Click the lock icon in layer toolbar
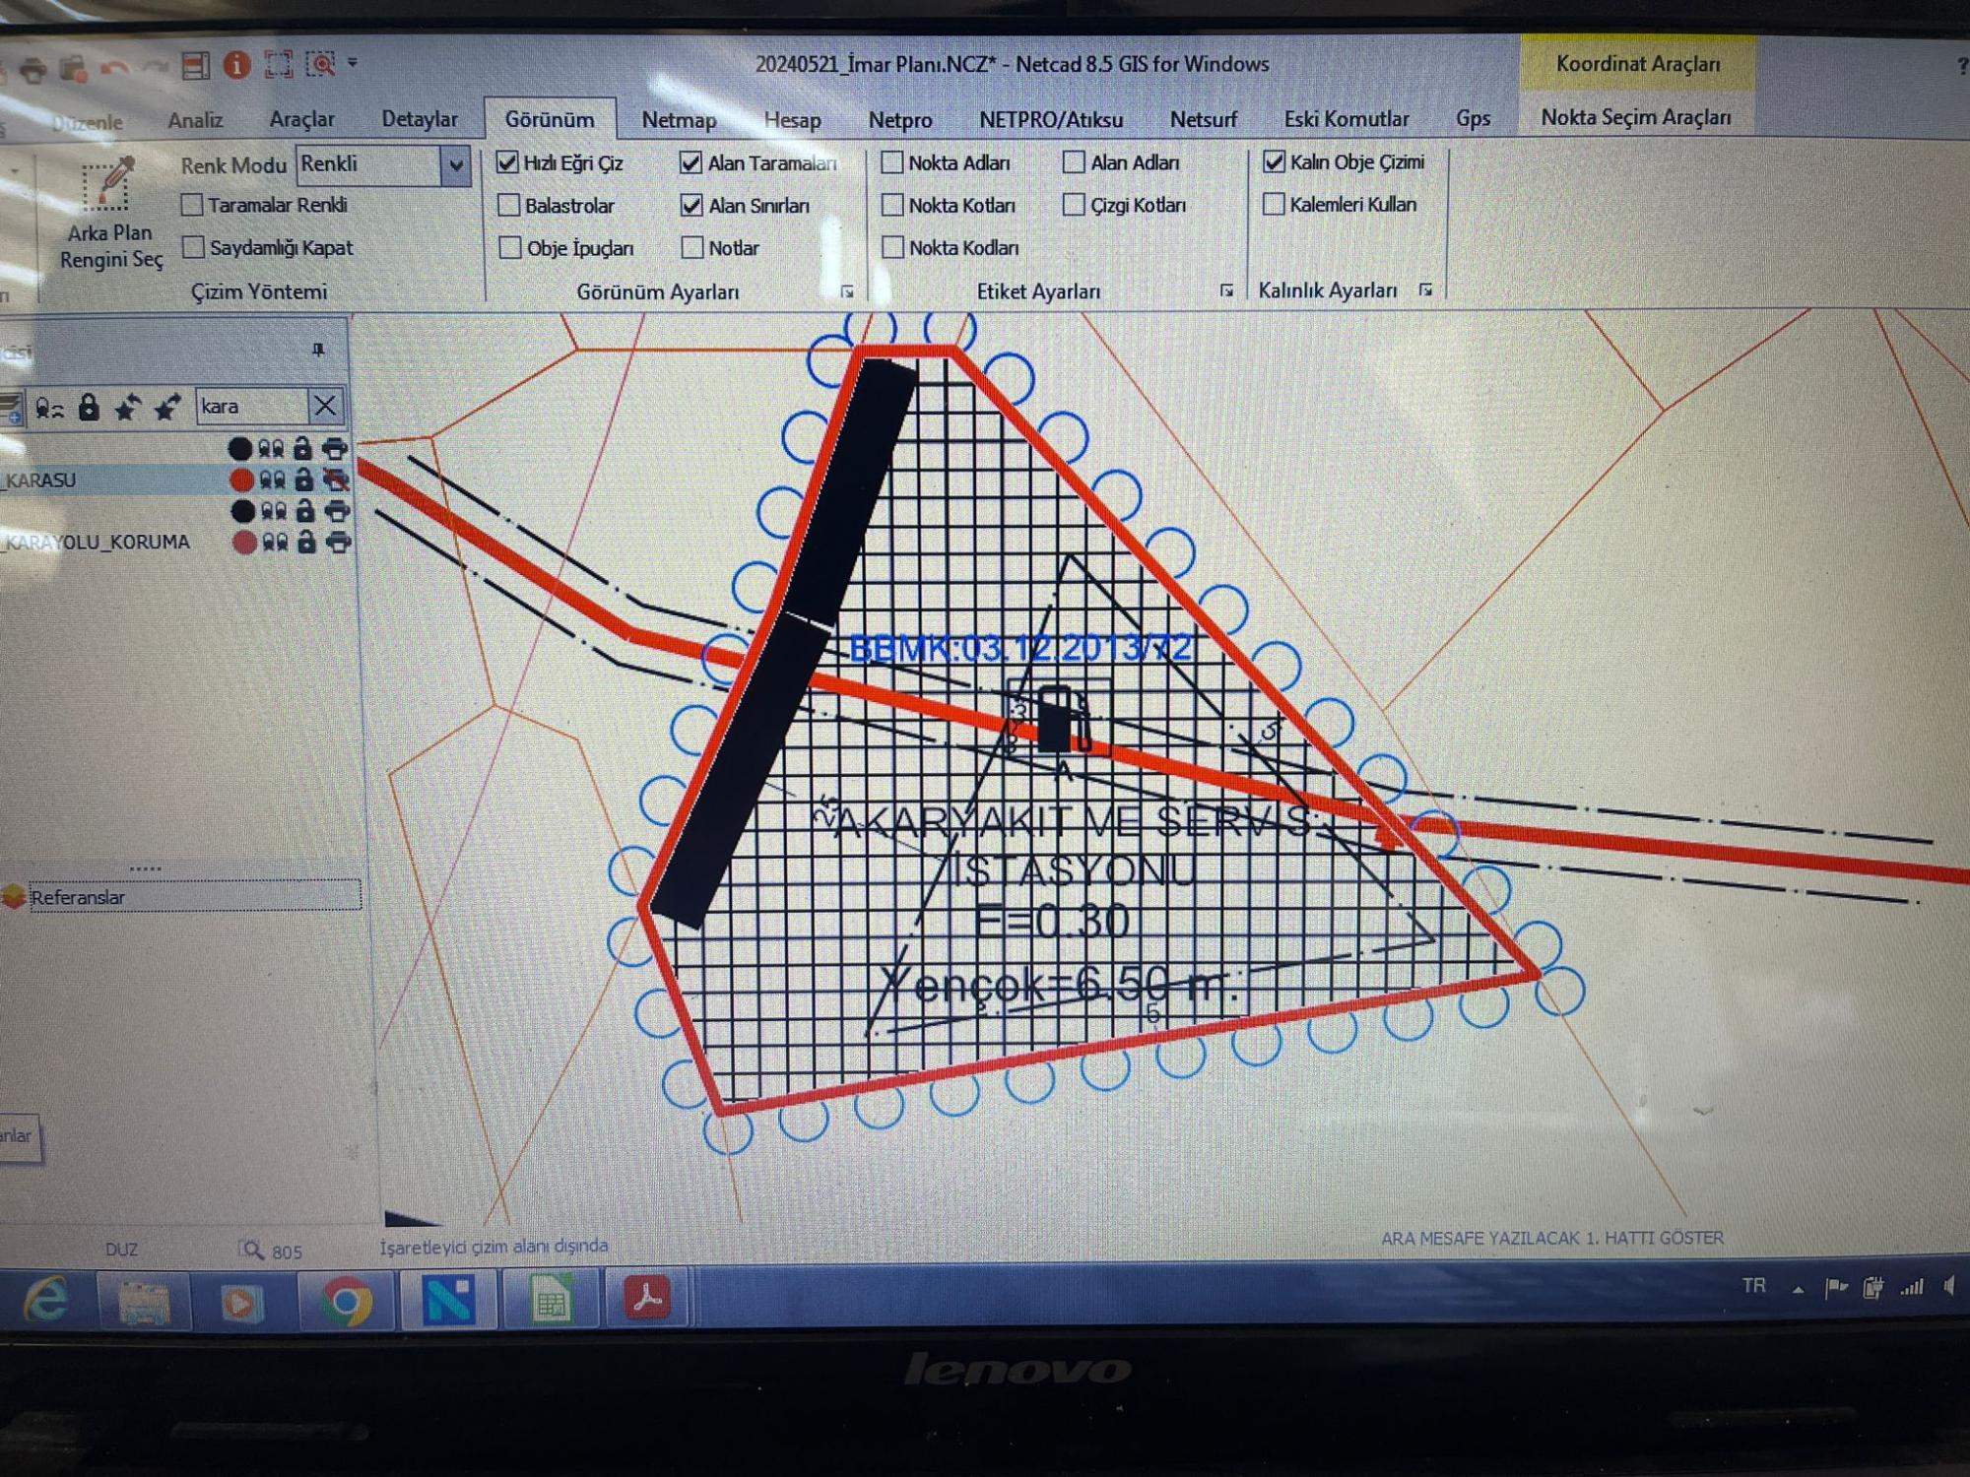1970x1477 pixels. [x=89, y=407]
